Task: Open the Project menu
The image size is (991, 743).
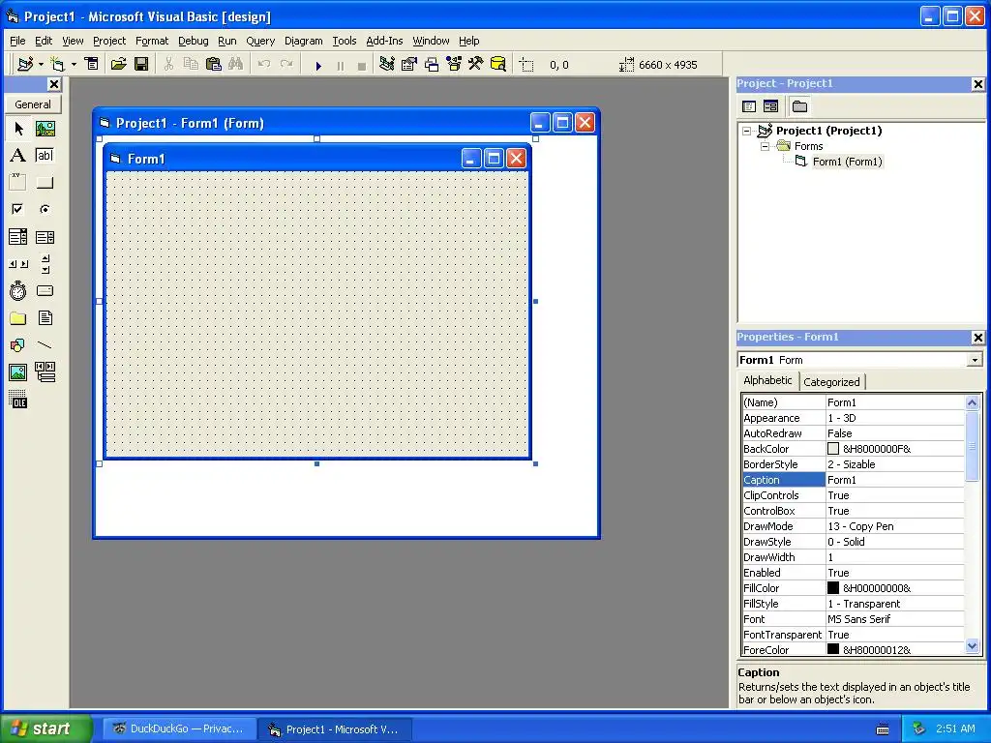Action: tap(109, 41)
